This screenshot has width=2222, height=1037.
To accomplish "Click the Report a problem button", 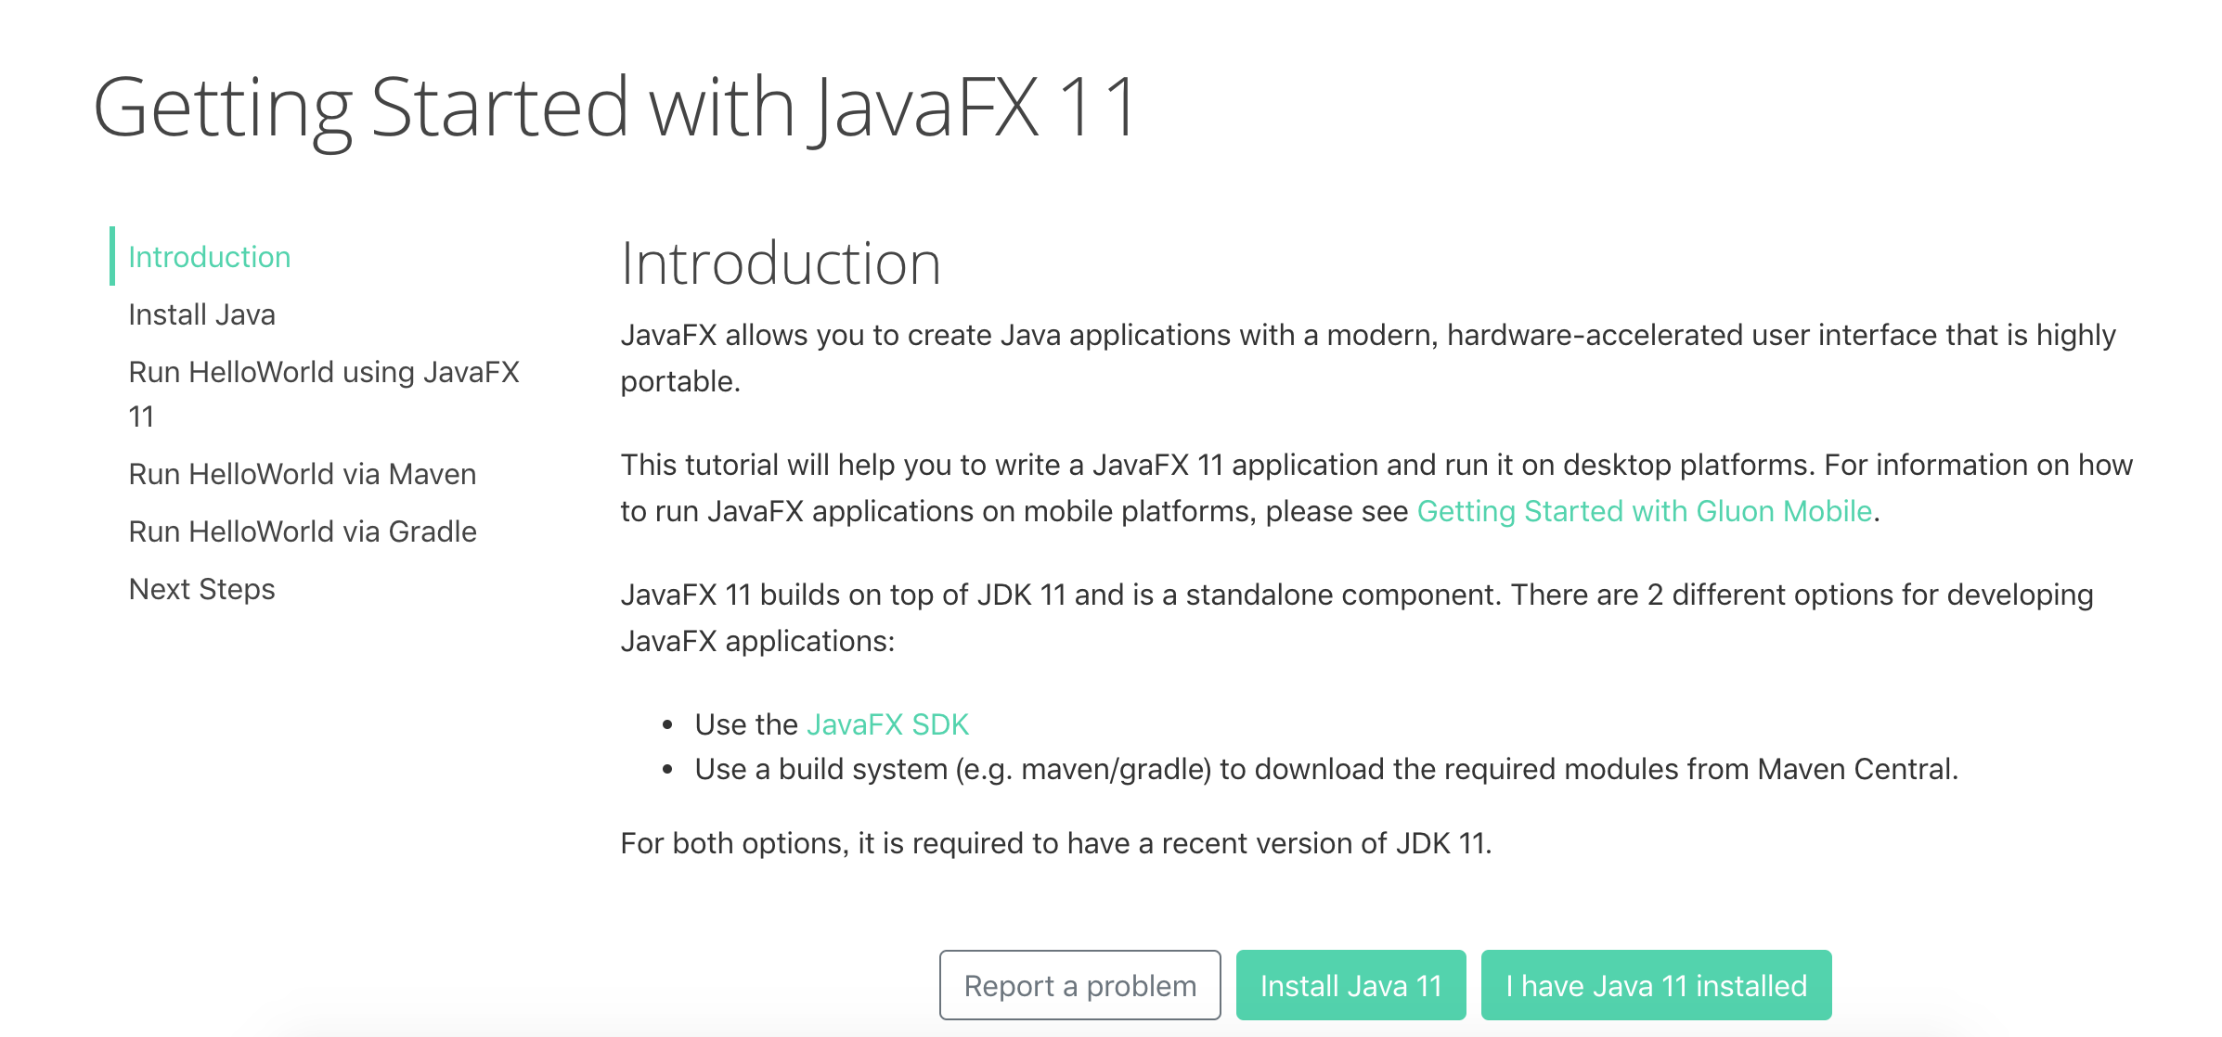I will click(x=1079, y=985).
